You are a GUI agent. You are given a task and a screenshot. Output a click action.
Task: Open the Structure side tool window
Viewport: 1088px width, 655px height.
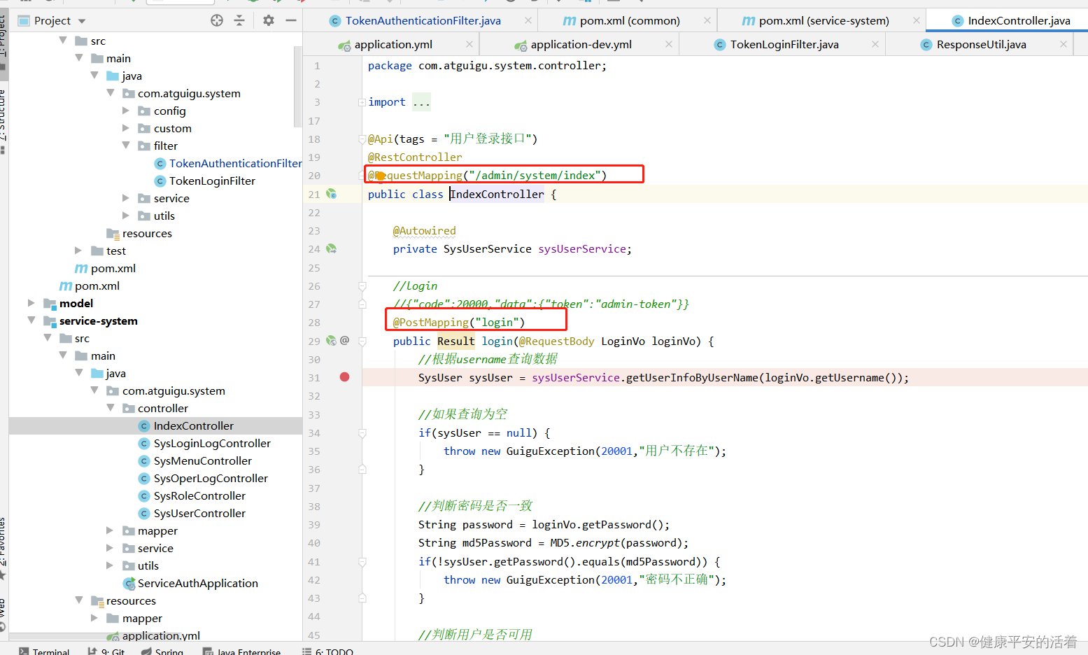coord(3,120)
